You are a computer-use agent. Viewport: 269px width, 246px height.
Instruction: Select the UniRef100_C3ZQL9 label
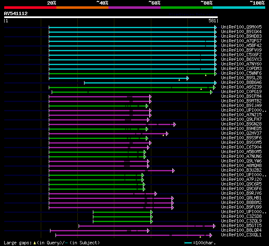(x=241, y=221)
